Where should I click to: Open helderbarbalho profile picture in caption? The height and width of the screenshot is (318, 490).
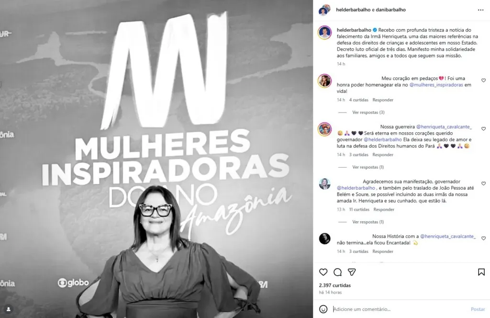pyautogui.click(x=325, y=33)
